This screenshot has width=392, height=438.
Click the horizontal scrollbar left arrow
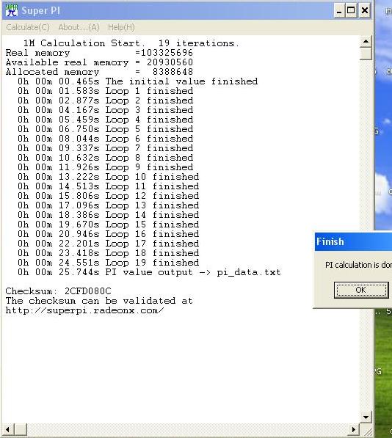point(8,429)
